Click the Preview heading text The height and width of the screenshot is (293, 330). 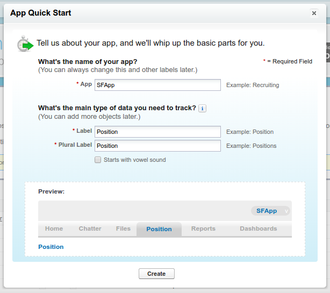[x=51, y=191]
